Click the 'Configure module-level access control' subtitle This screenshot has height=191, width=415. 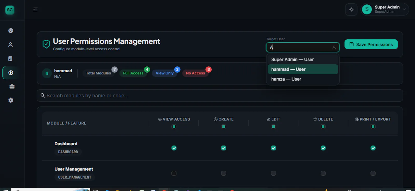(x=87, y=49)
